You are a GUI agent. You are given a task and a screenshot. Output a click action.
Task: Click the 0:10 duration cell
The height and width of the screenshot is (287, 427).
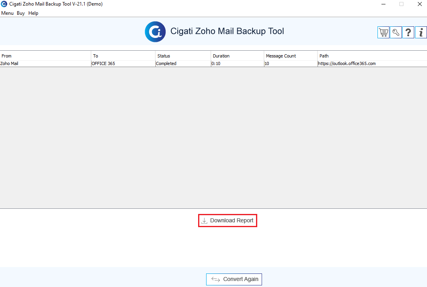click(237, 63)
